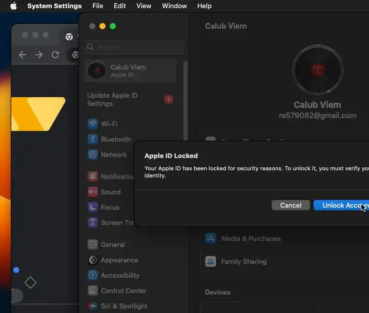Select the Sound label in sidebar
369x313 pixels.
[x=111, y=192]
